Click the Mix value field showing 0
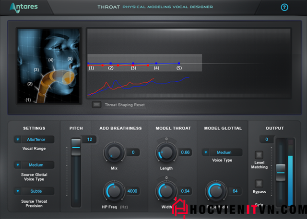Viewport: 307px width, 219px height. pyautogui.click(x=133, y=152)
